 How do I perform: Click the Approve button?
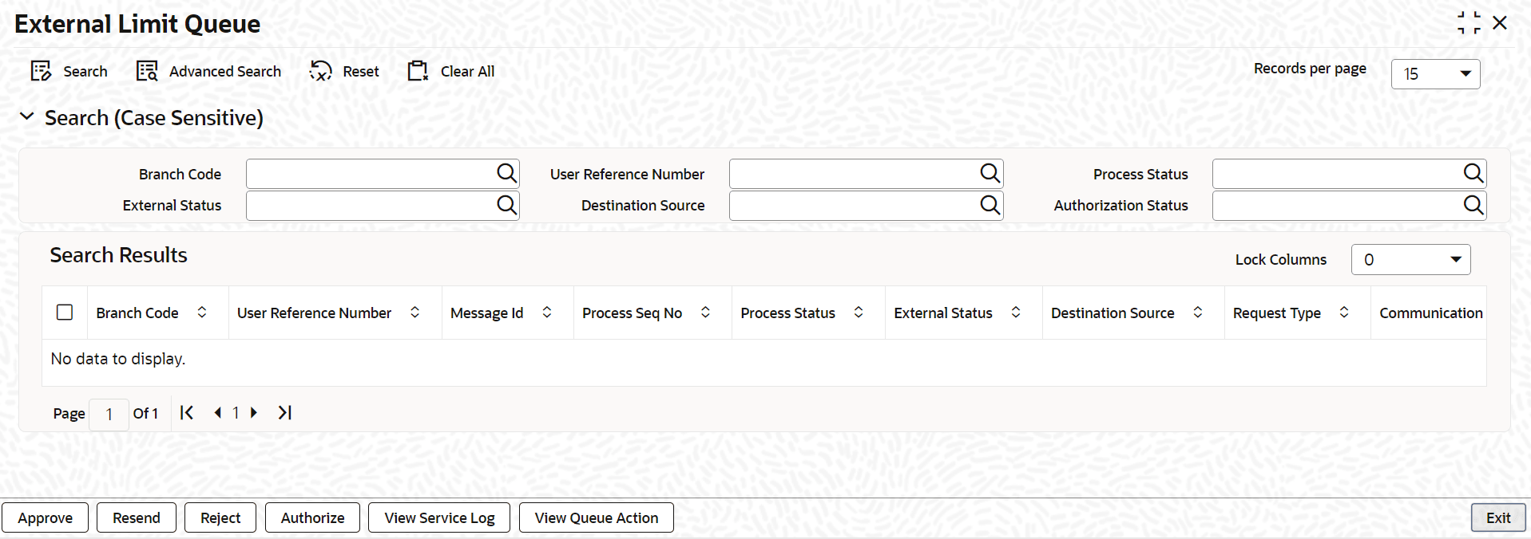[46, 517]
